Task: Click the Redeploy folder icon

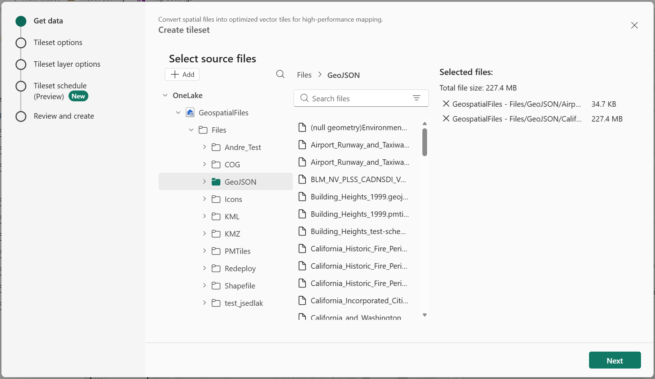Action: [x=216, y=268]
